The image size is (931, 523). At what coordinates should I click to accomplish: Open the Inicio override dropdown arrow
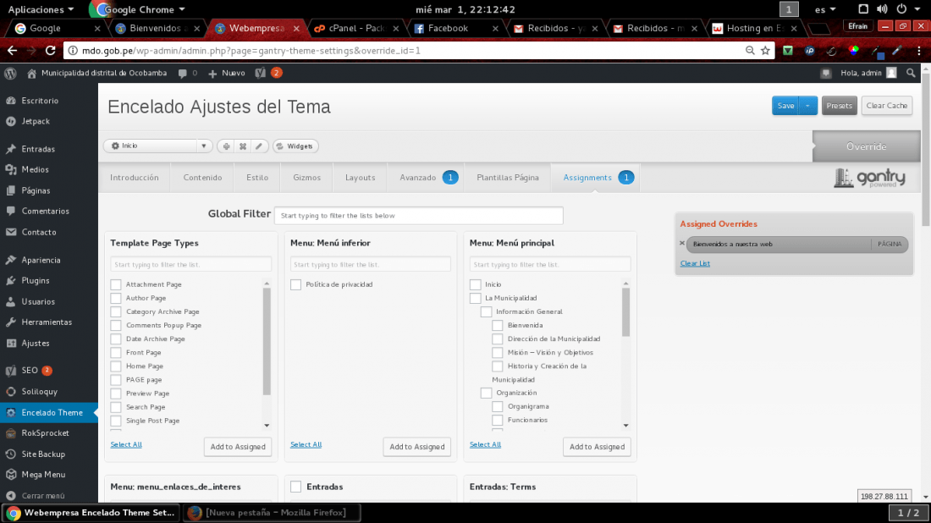[x=204, y=146]
